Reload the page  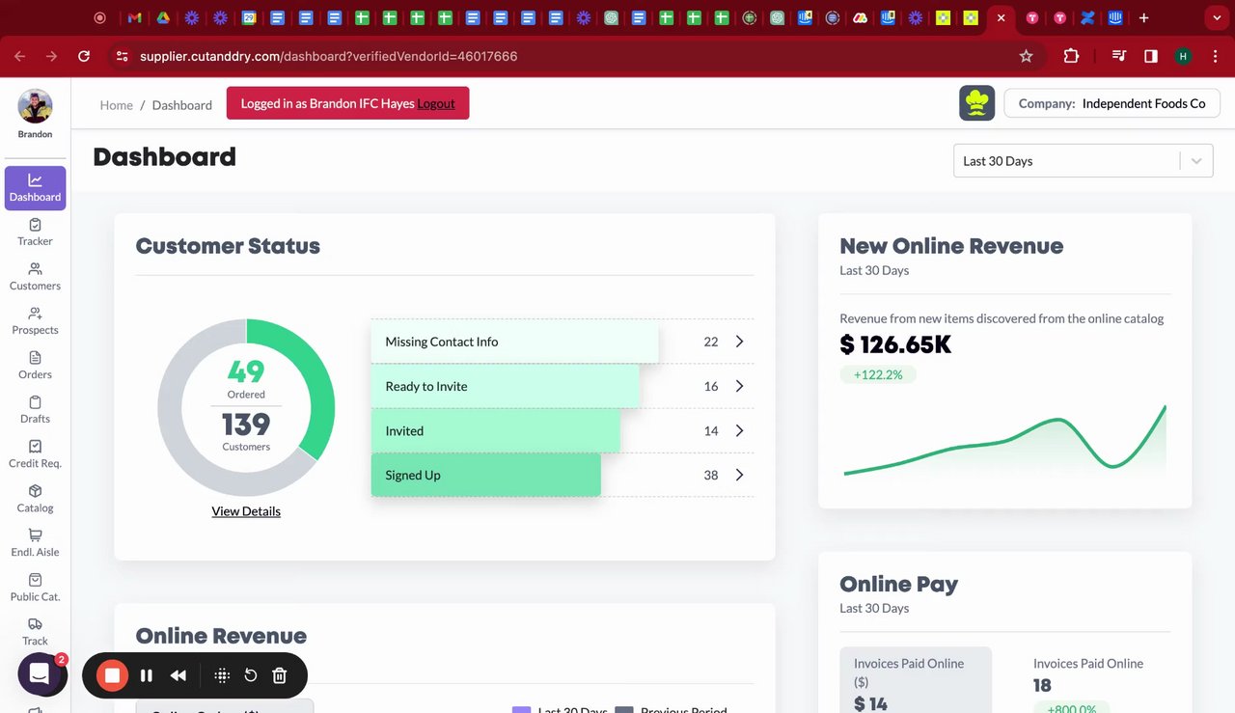coord(84,56)
